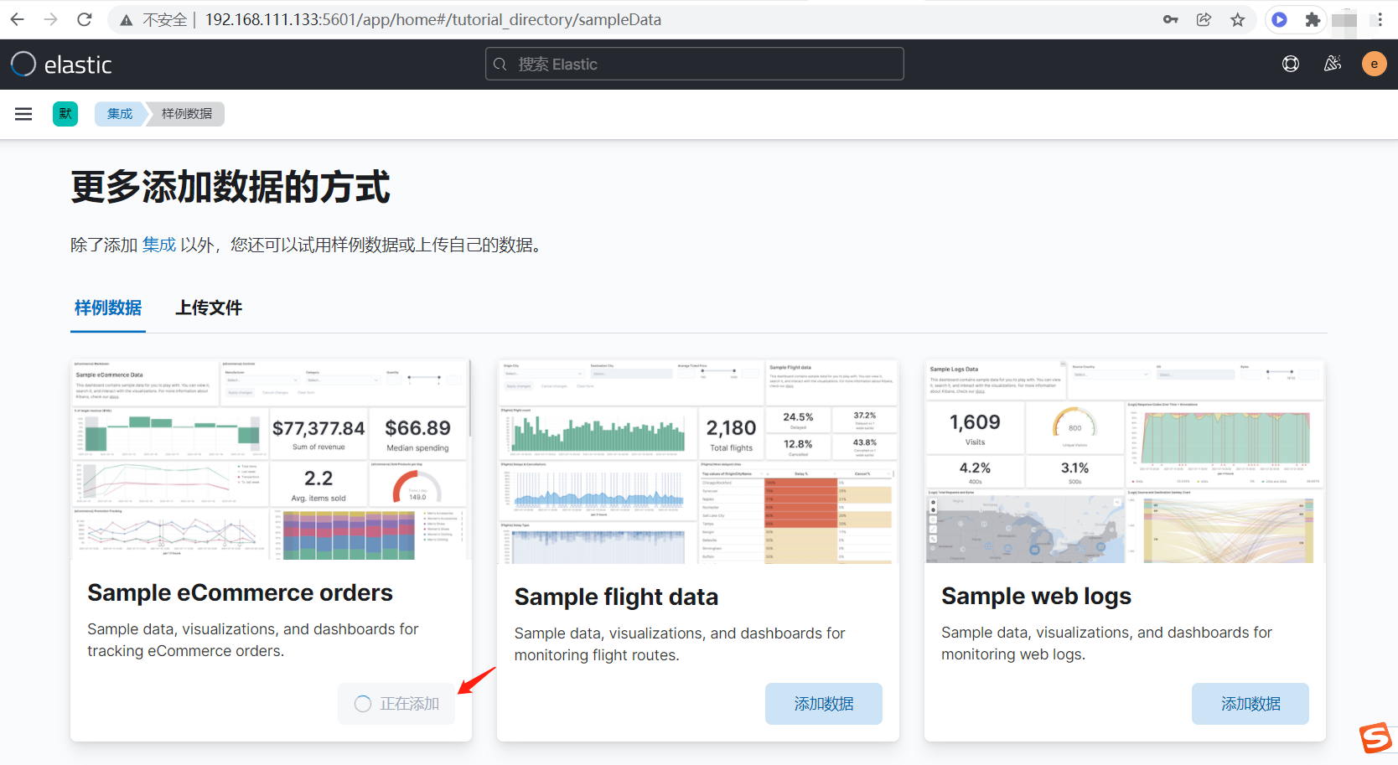Click the 集成 breadcrumb

tap(120, 114)
